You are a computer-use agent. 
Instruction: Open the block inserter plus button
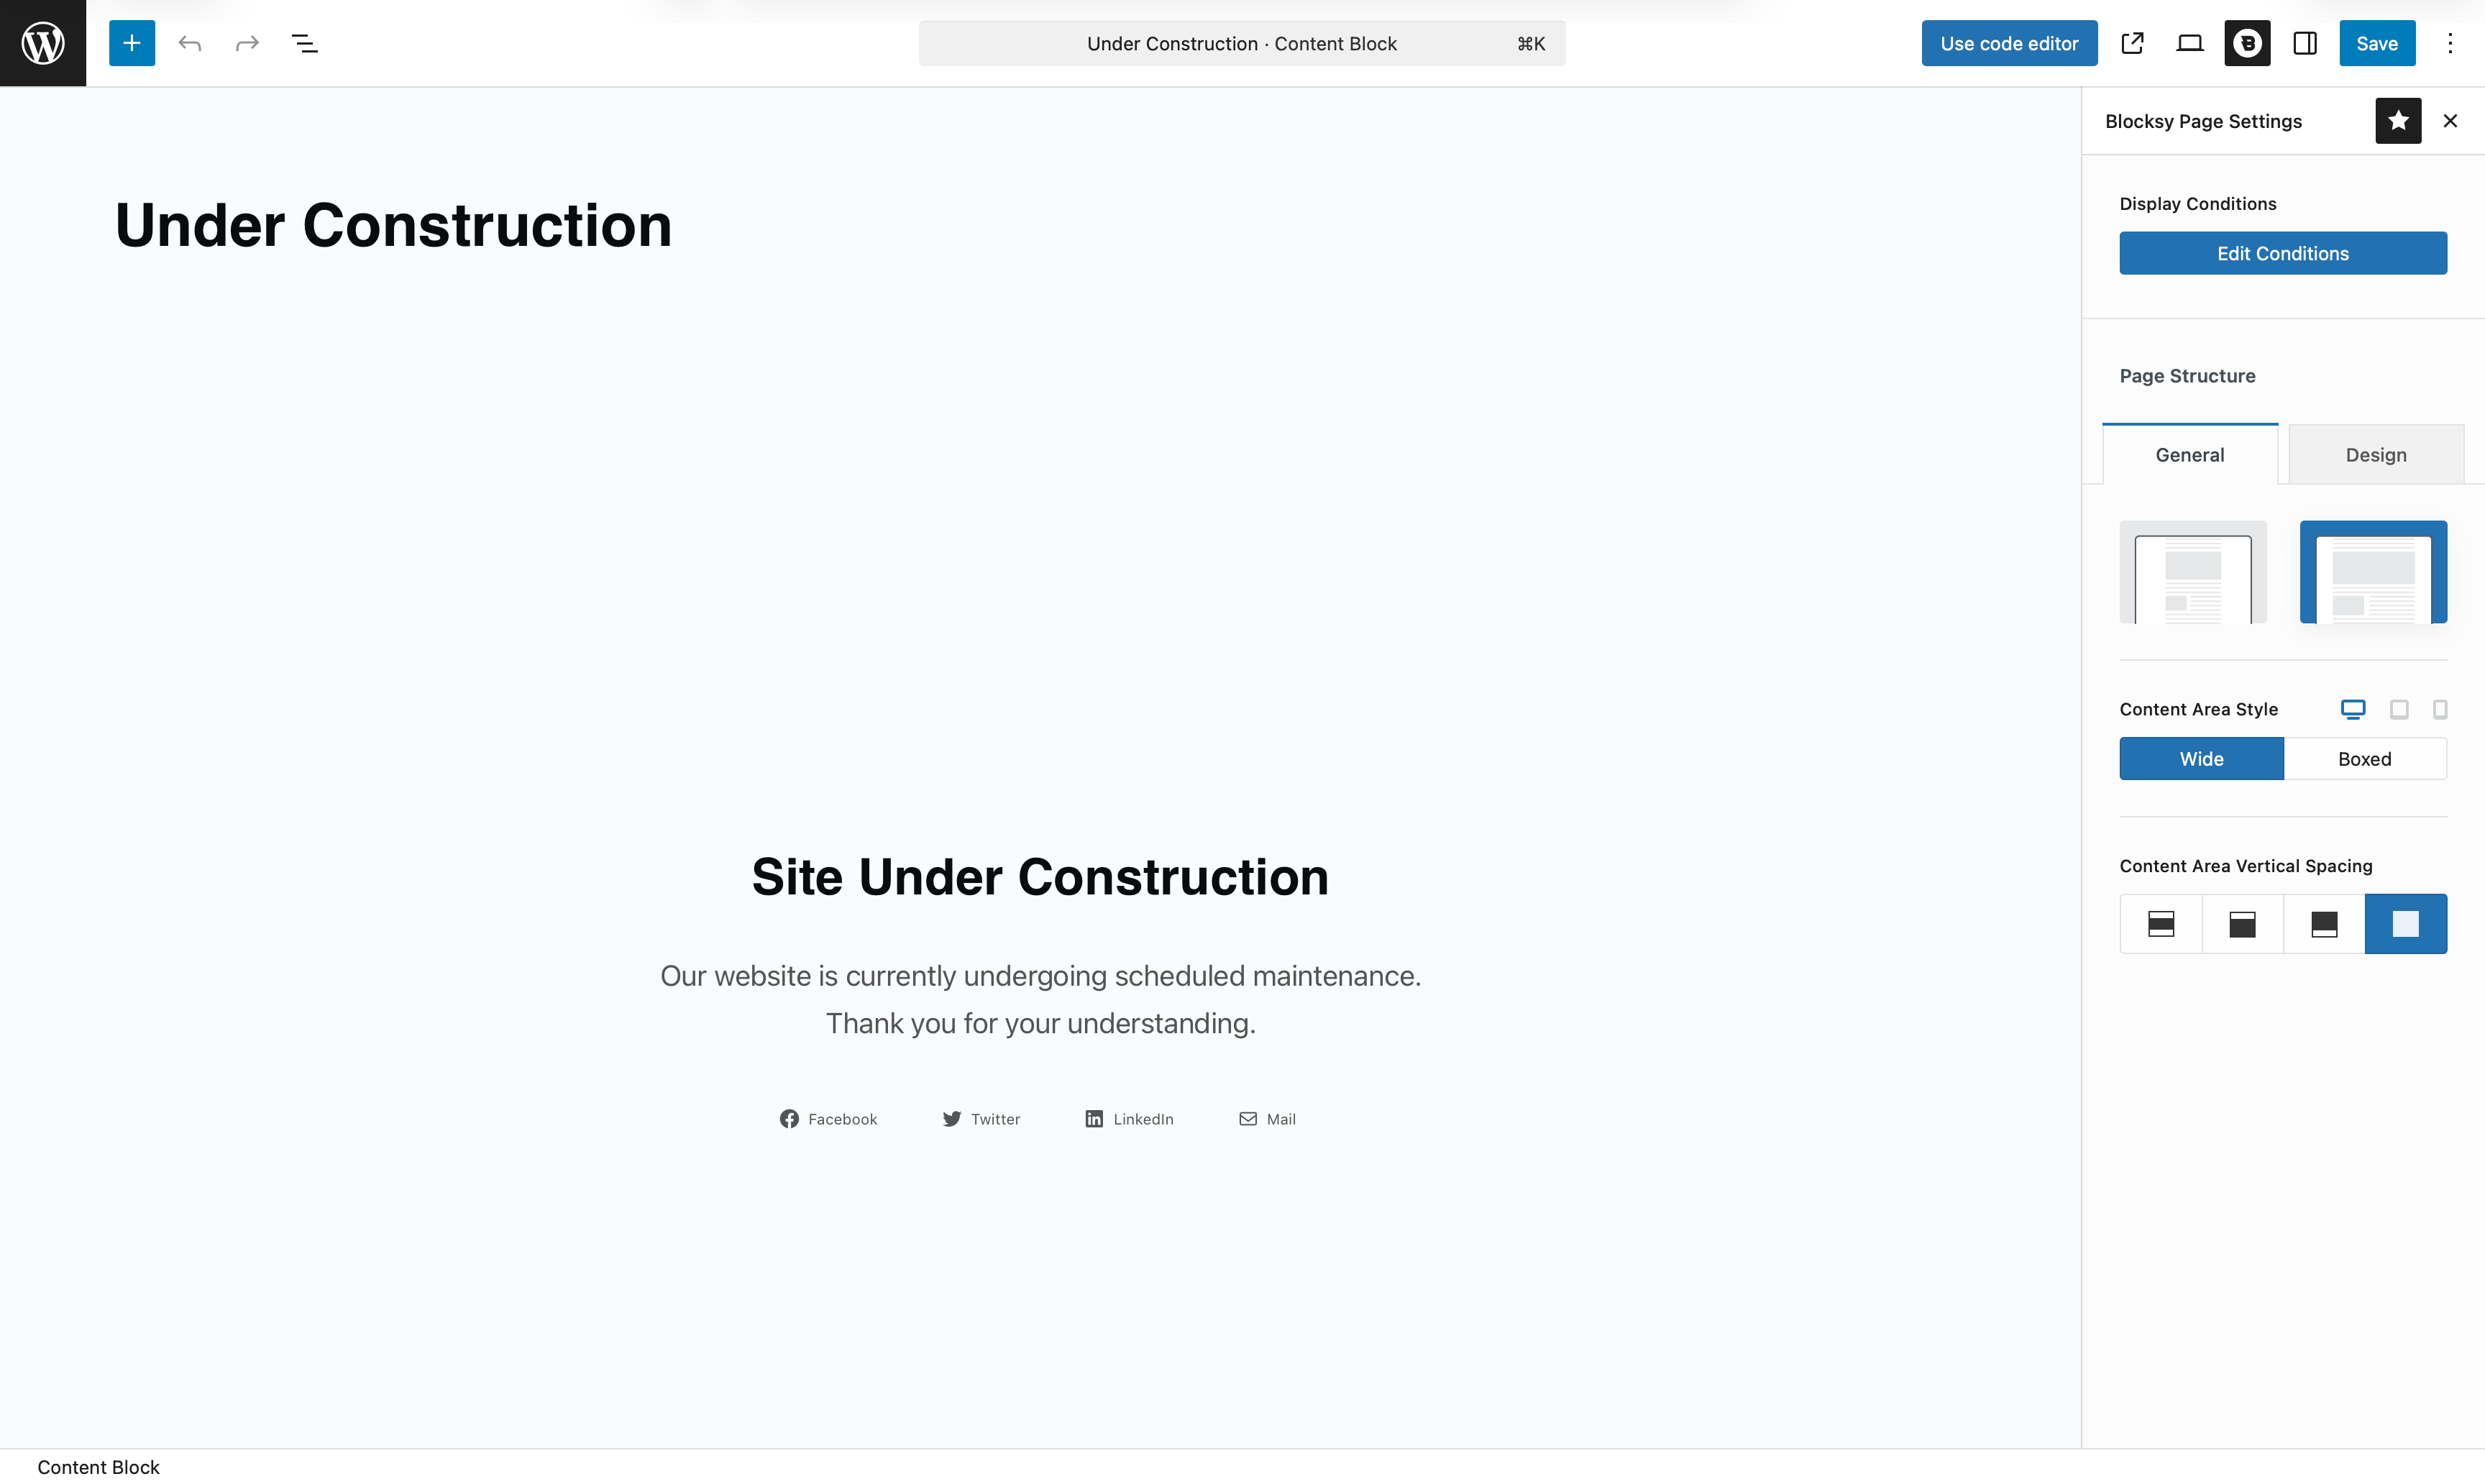[x=132, y=43]
